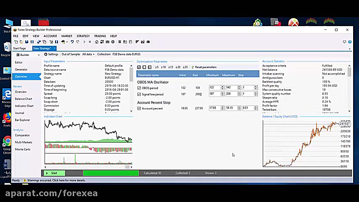The width and height of the screenshot is (359, 202).
Task: Open the FILE menu
Action: [16, 36]
